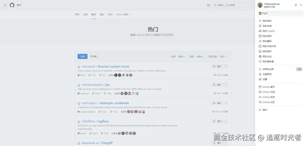Close the user menu panel

click(301, 5)
